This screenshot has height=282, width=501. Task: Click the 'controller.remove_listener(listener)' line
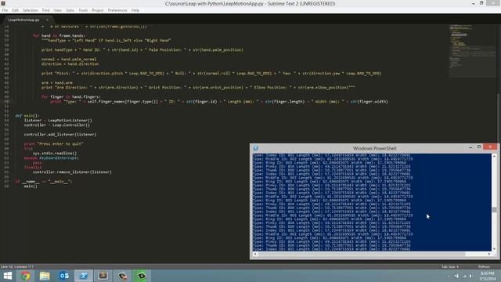click(72, 172)
